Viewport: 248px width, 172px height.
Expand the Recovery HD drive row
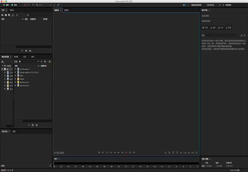coord(15,85)
